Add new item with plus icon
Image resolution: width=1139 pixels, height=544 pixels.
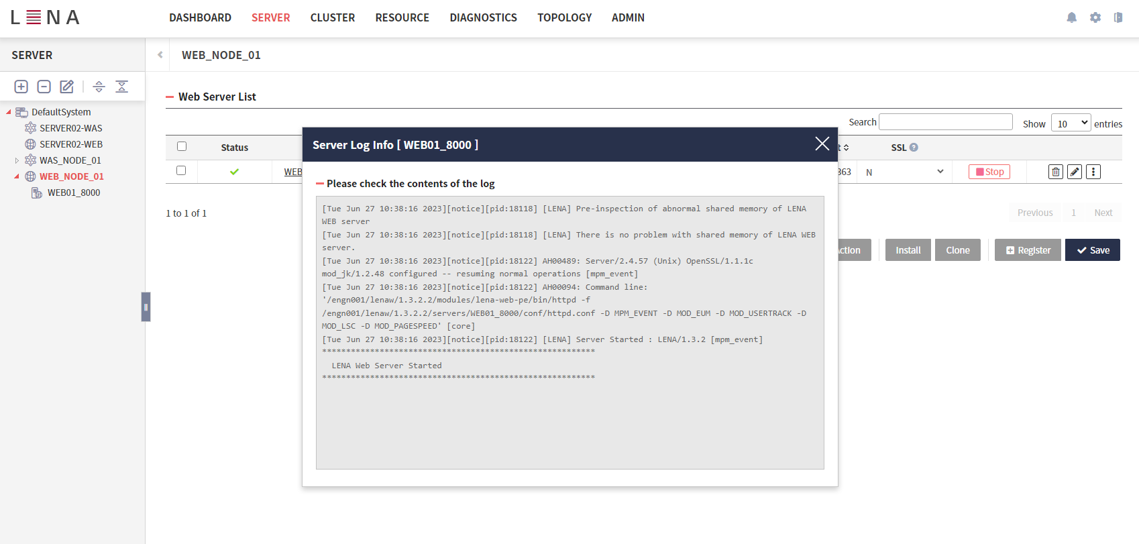pyautogui.click(x=21, y=87)
